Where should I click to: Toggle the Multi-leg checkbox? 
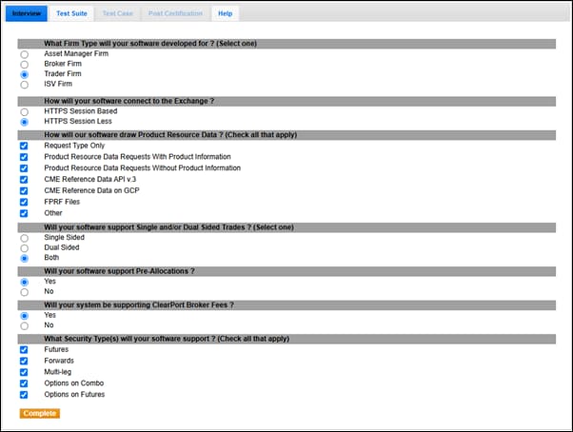point(24,372)
